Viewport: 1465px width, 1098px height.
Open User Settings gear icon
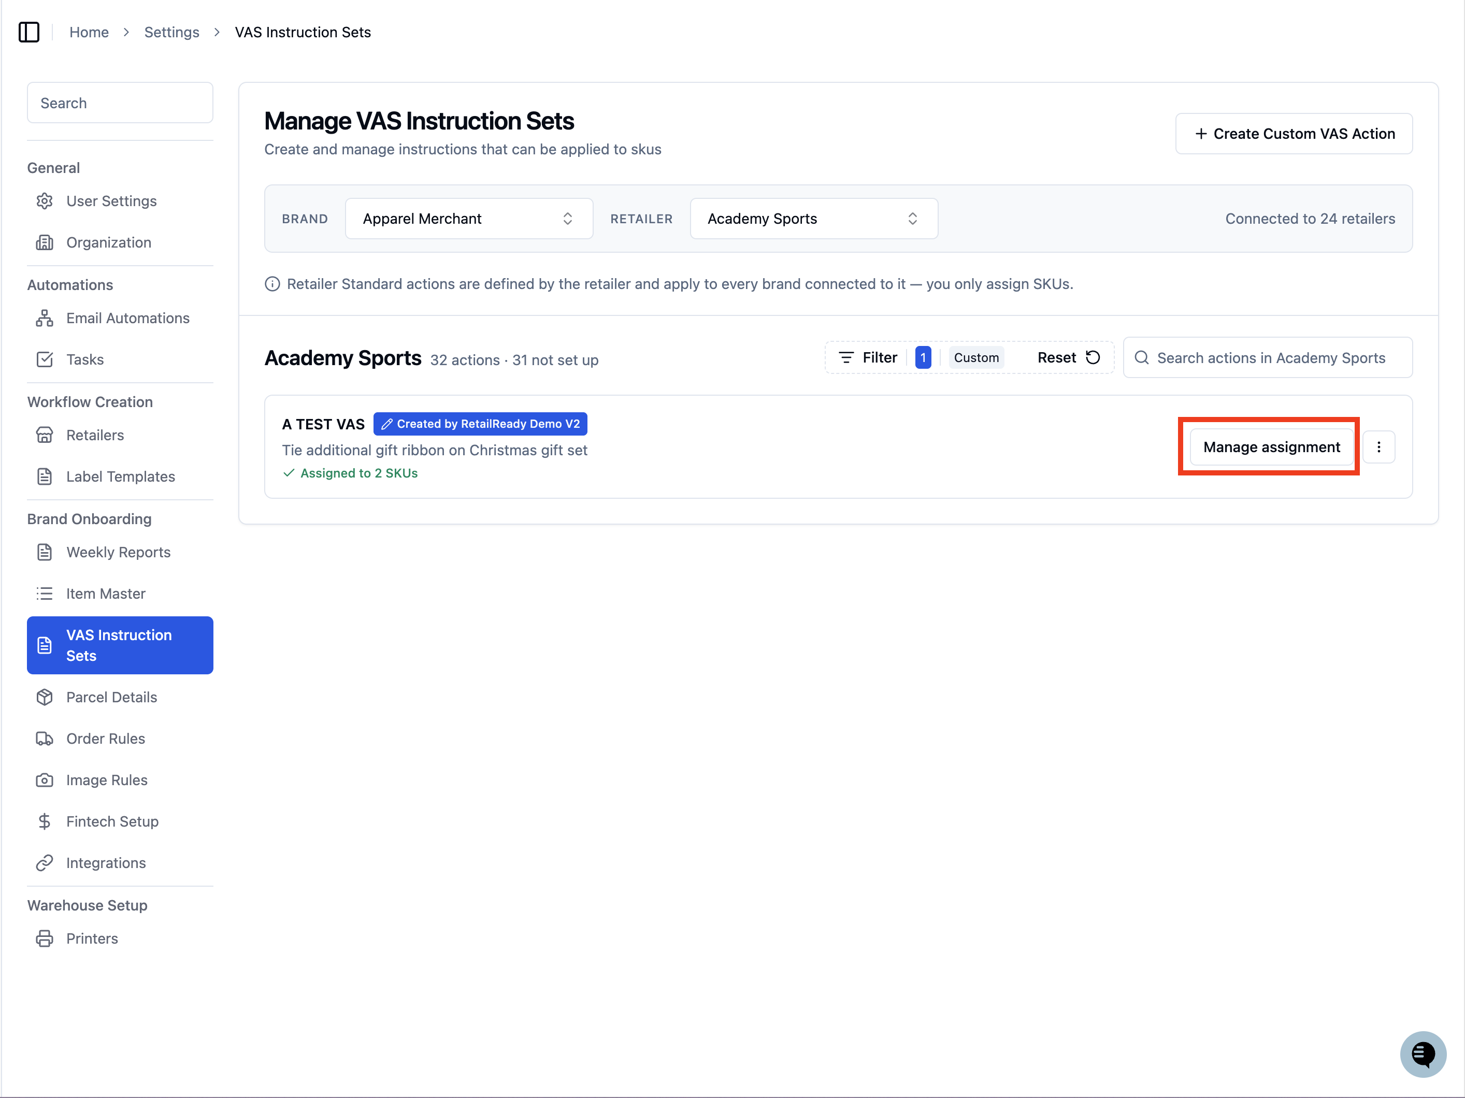(x=45, y=200)
